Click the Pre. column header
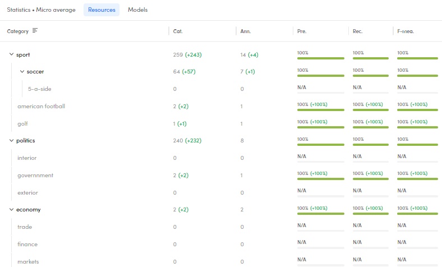 point(302,31)
